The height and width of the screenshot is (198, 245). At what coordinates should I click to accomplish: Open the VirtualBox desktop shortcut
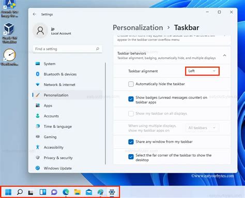click(9, 33)
